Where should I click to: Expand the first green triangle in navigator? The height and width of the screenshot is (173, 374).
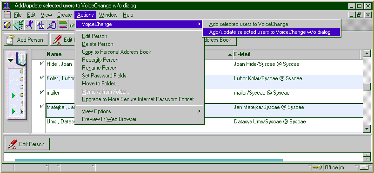point(13,96)
